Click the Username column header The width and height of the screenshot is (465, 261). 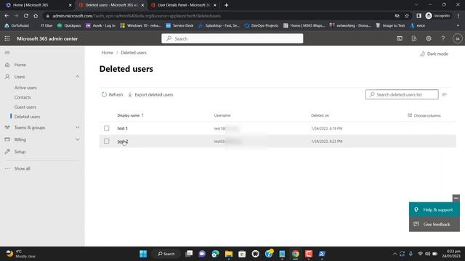point(222,115)
